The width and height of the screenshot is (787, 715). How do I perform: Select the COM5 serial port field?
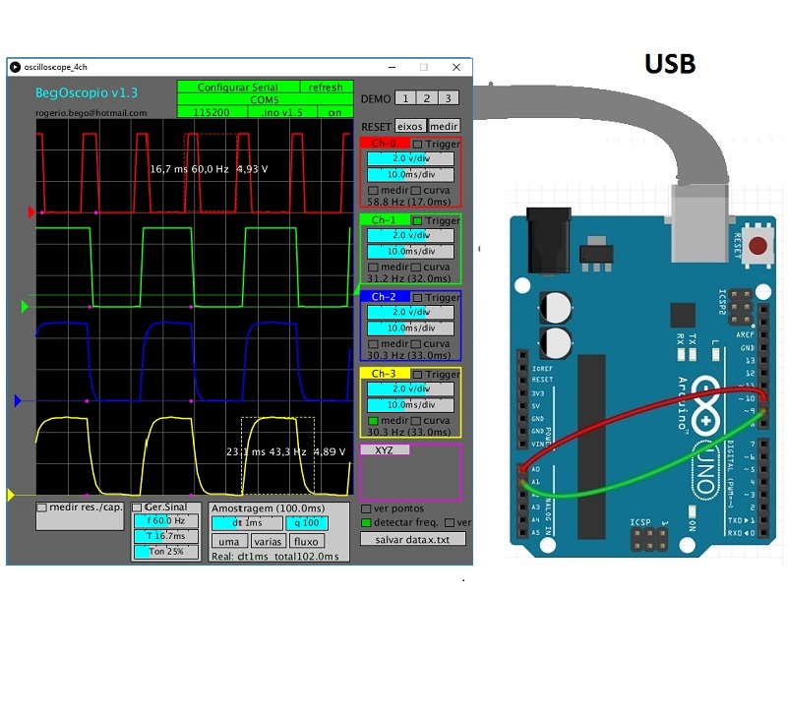[265, 99]
